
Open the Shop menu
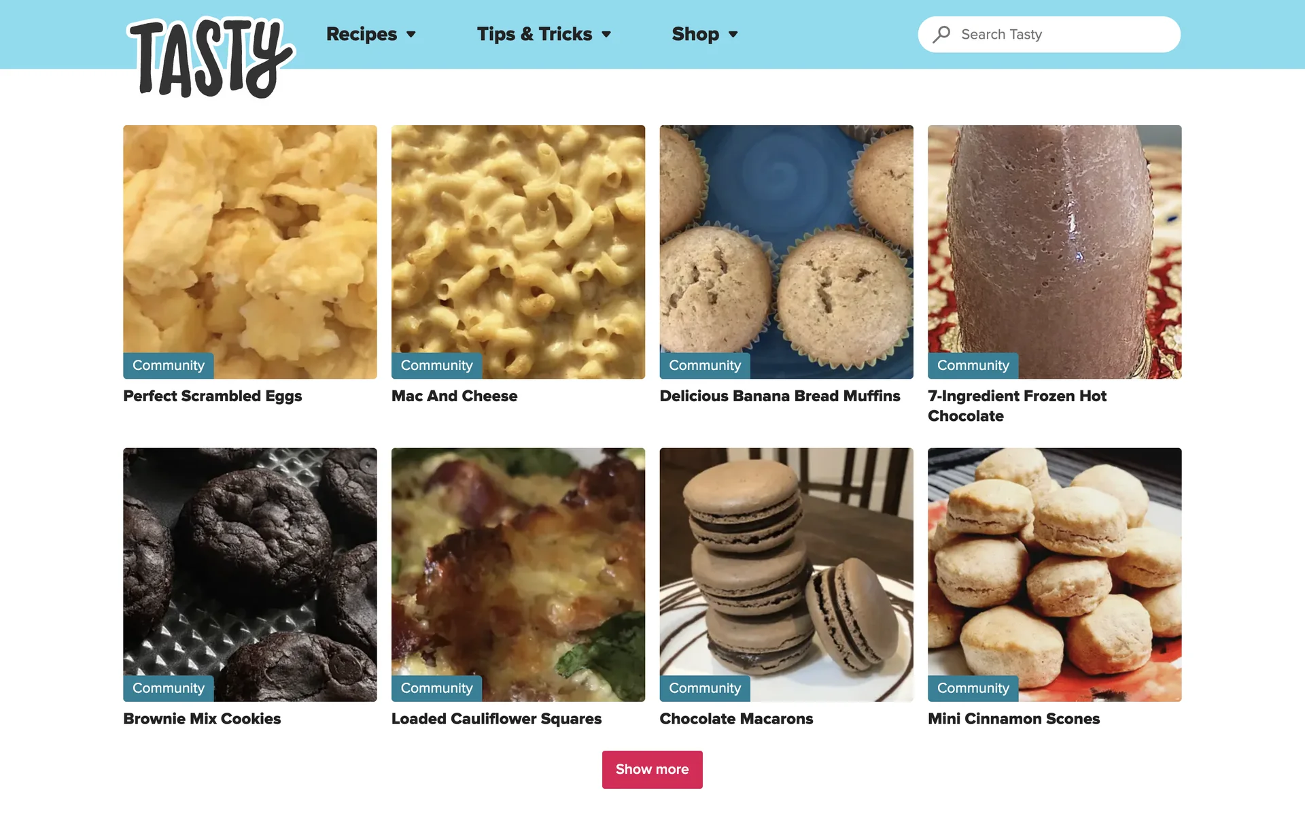tap(695, 34)
